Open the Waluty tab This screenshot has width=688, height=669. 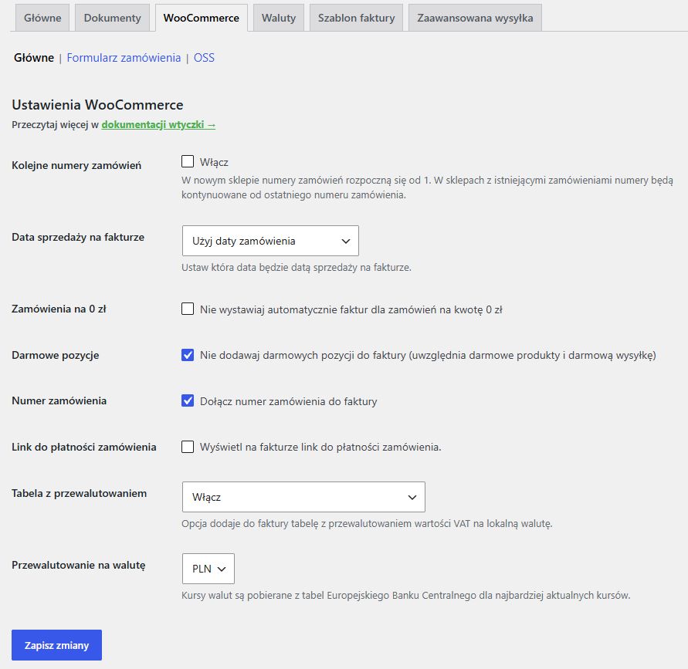[x=279, y=18]
